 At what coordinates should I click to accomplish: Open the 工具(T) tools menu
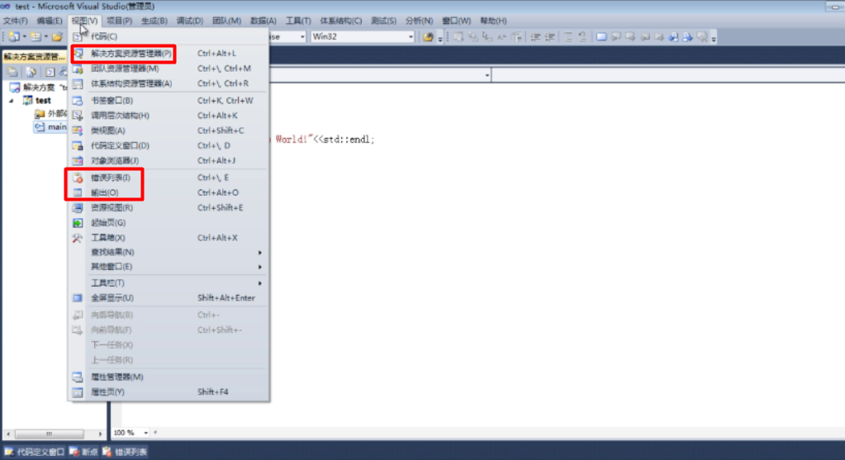point(298,21)
